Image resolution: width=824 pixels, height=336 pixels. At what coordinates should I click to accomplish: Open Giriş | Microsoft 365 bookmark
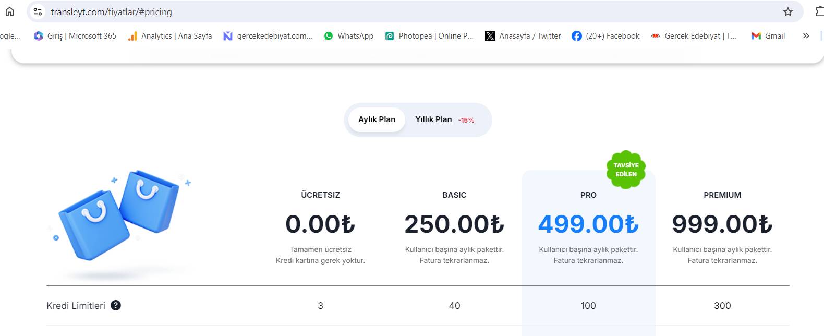coord(75,36)
